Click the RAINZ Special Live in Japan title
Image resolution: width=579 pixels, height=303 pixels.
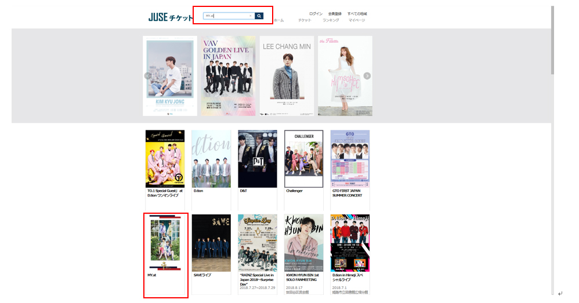click(x=257, y=279)
